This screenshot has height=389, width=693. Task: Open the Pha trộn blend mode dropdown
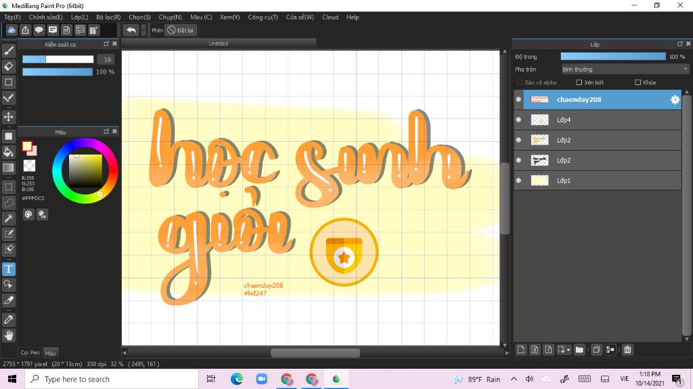625,69
